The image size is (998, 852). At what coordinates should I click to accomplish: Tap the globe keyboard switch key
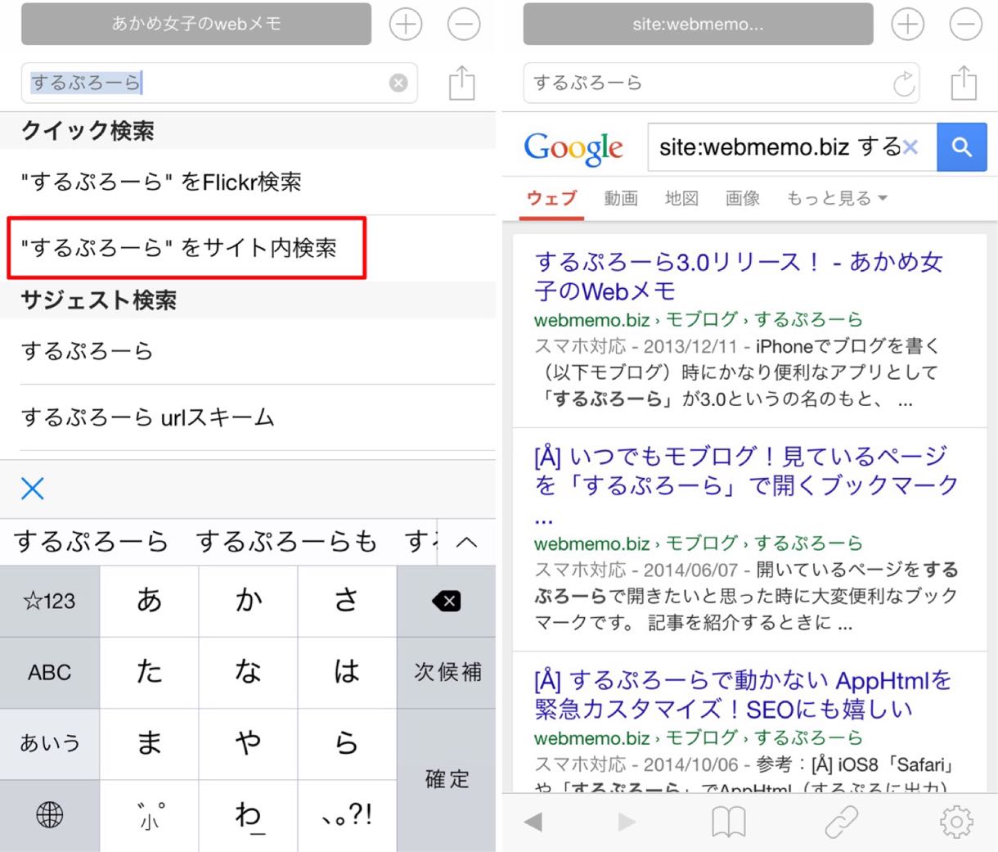[x=50, y=815]
